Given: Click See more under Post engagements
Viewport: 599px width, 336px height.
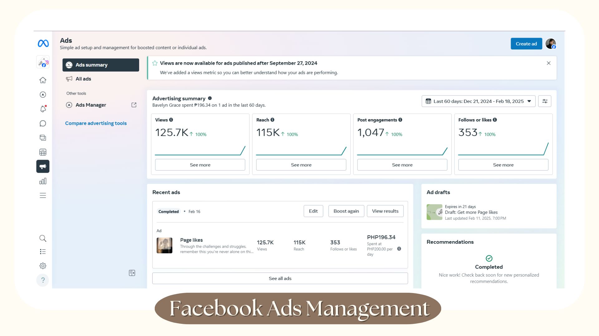Looking at the screenshot, I should click(402, 165).
